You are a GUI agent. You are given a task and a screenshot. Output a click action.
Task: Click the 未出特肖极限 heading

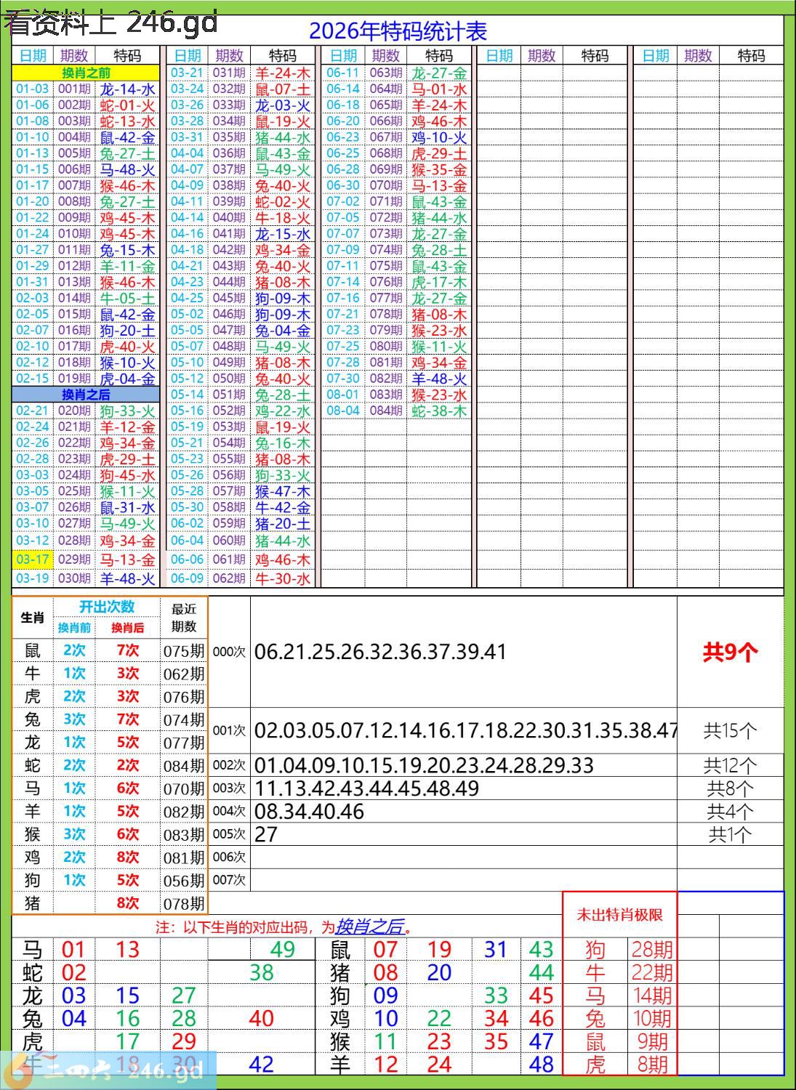coord(620,915)
